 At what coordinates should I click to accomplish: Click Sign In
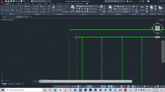pos(130,1)
